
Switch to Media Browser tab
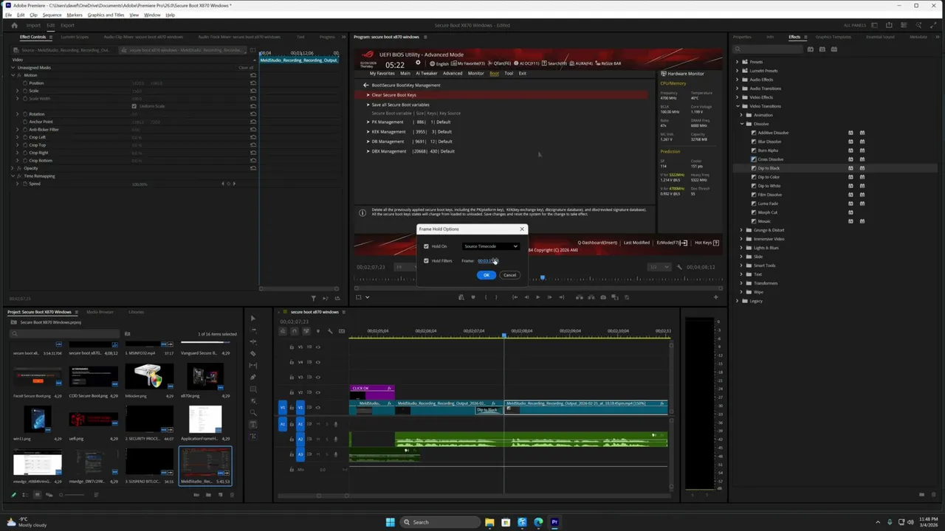[100, 312]
